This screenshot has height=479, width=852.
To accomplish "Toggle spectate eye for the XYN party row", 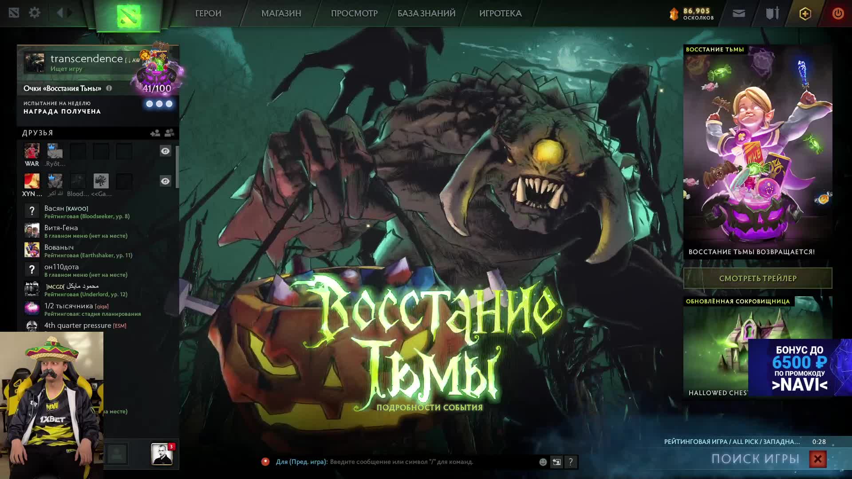I will pyautogui.click(x=165, y=181).
